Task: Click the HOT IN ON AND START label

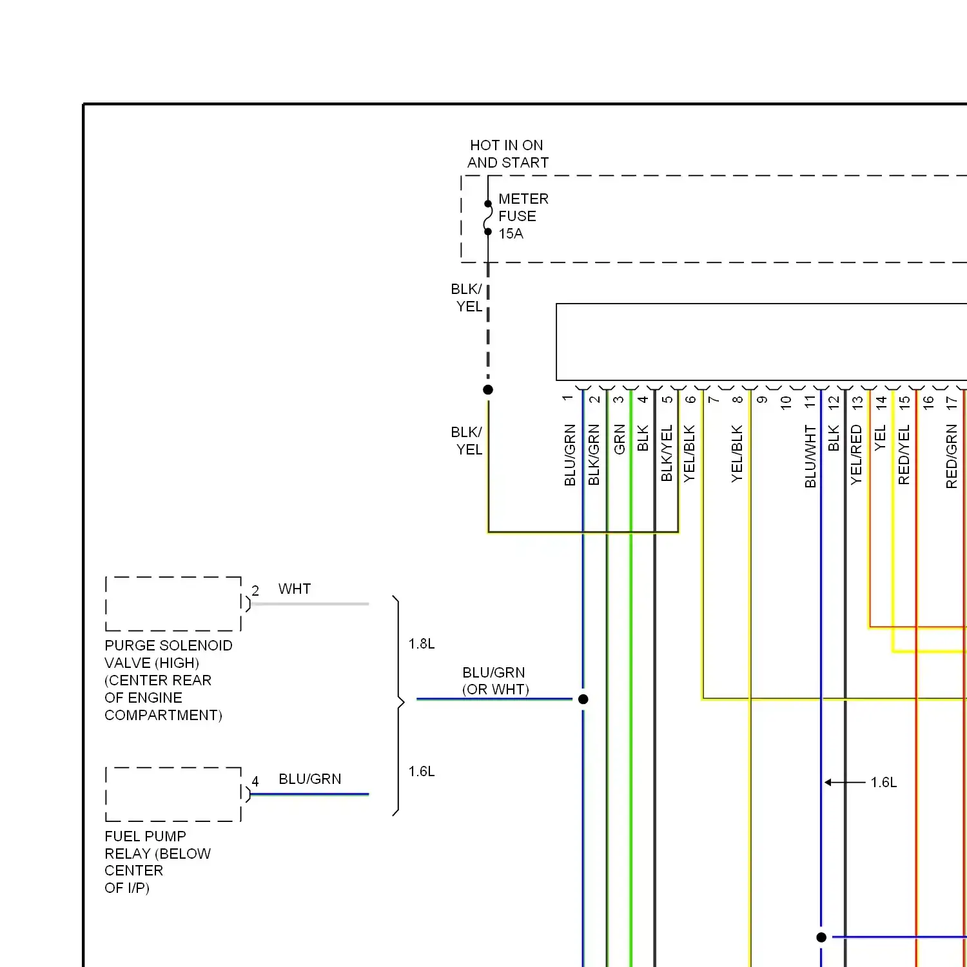Action: tap(507, 154)
